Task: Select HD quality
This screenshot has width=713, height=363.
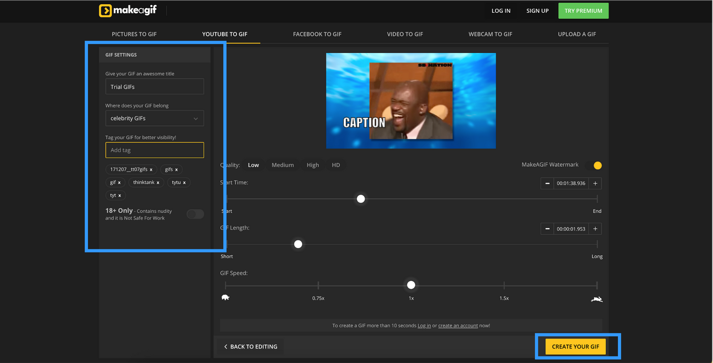Action: pyautogui.click(x=336, y=165)
